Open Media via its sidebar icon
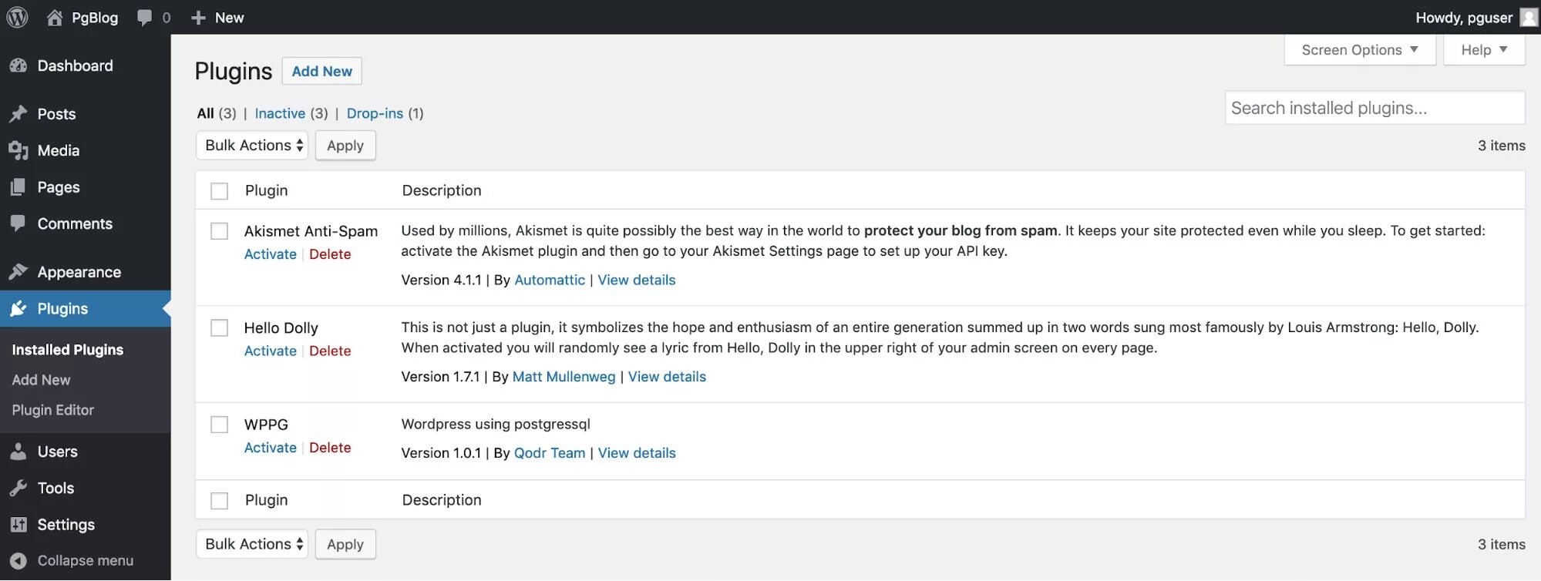Image resolution: width=1541 pixels, height=581 pixels. click(x=19, y=151)
